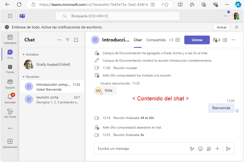Click the Escriba un mensaje field
The width and height of the screenshot is (244, 162).
[x=141, y=149]
